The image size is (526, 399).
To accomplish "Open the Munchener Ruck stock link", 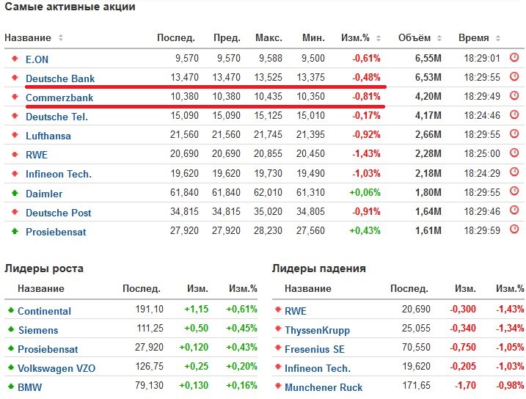I will click(324, 387).
